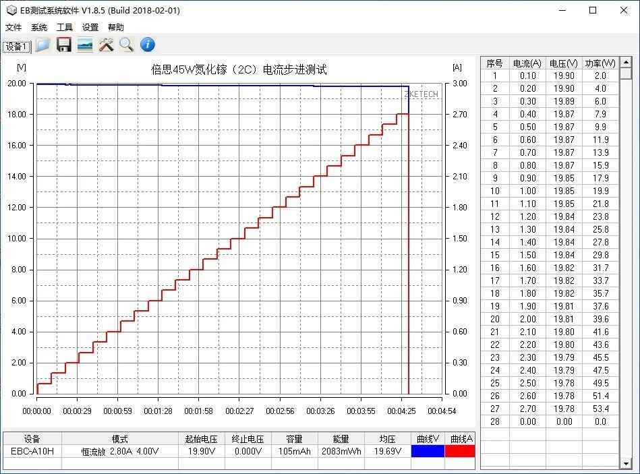Select the 设备1 device tab
640x474 pixels.
[16, 47]
